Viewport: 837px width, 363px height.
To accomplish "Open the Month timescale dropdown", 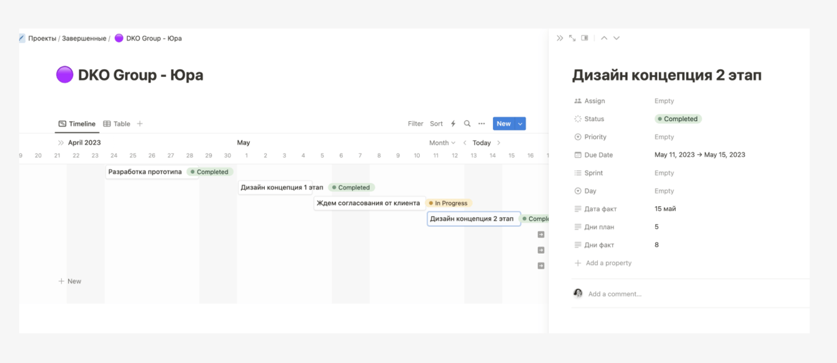I will tap(442, 143).
